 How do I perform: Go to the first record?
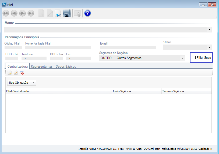(x=6, y=13)
